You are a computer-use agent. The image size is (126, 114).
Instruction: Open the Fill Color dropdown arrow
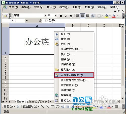110,16
